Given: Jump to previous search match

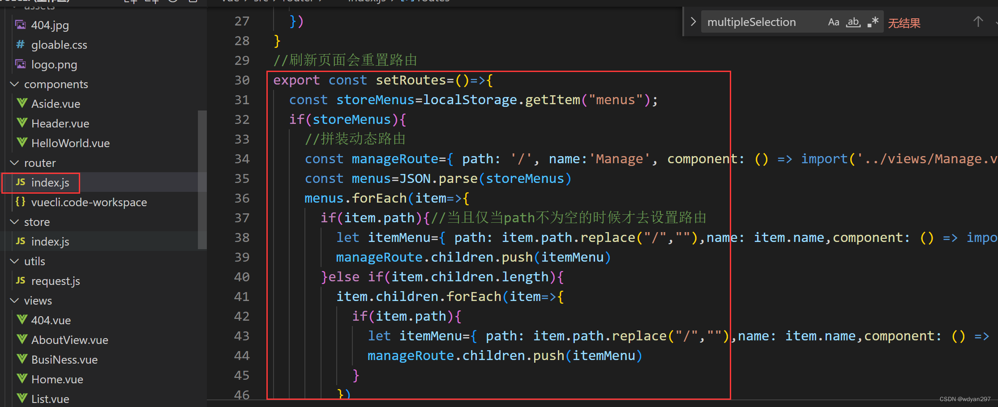Looking at the screenshot, I should [x=978, y=21].
